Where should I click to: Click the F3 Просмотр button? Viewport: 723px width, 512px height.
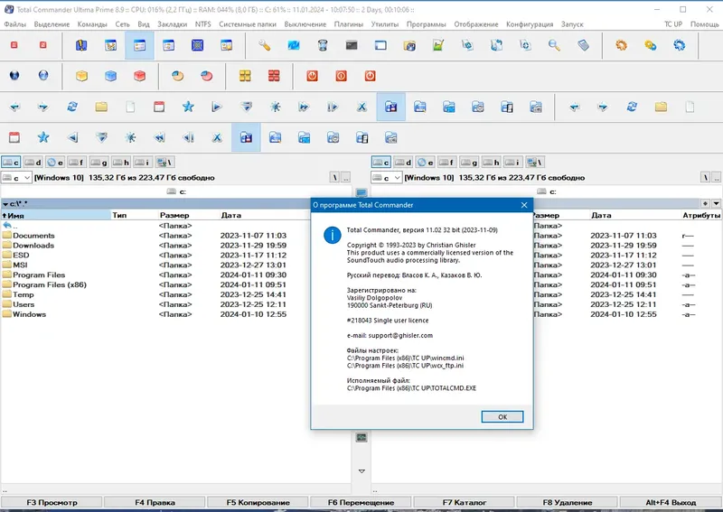click(x=52, y=502)
